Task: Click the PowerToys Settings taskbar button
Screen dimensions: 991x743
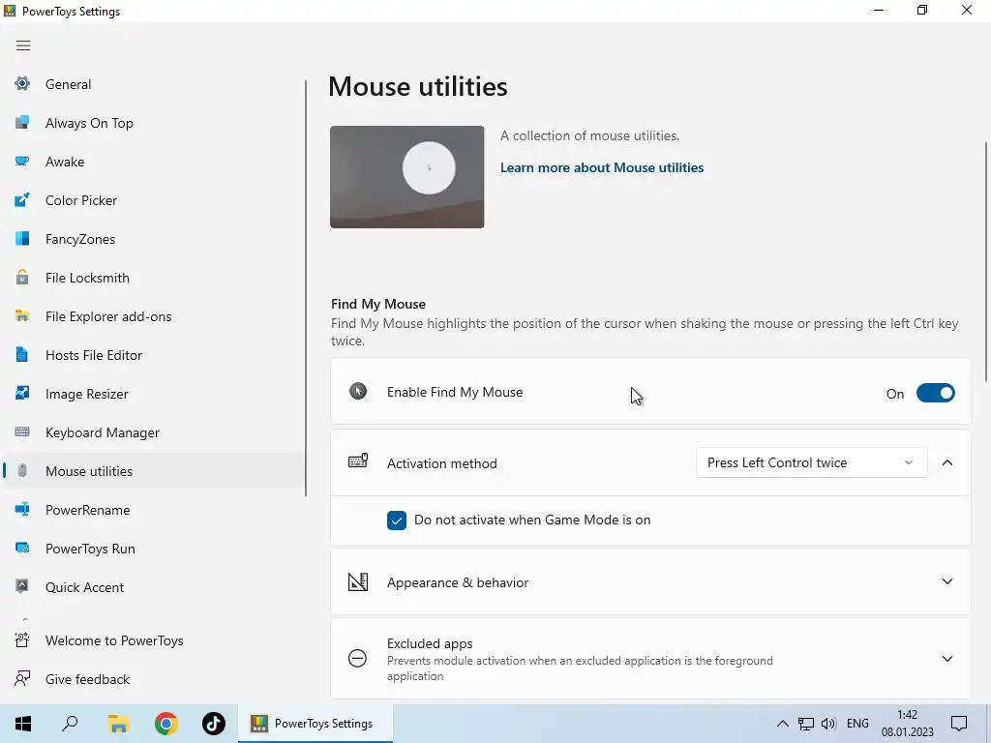Action: coord(315,724)
